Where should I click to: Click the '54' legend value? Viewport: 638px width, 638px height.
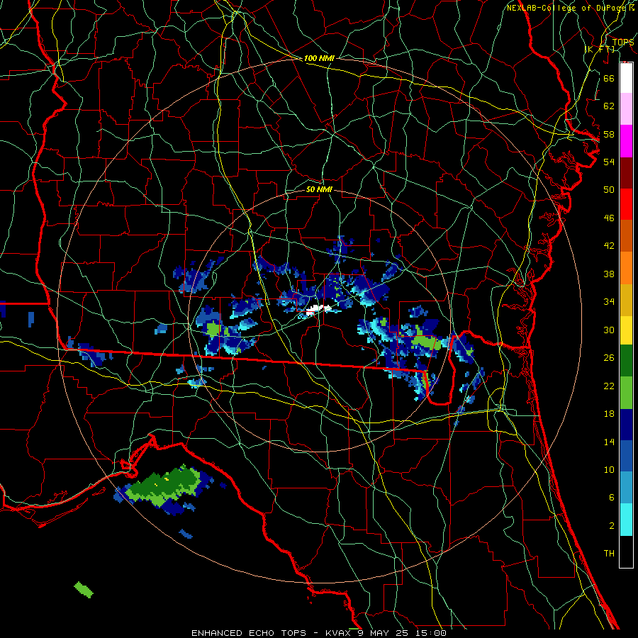(609, 162)
